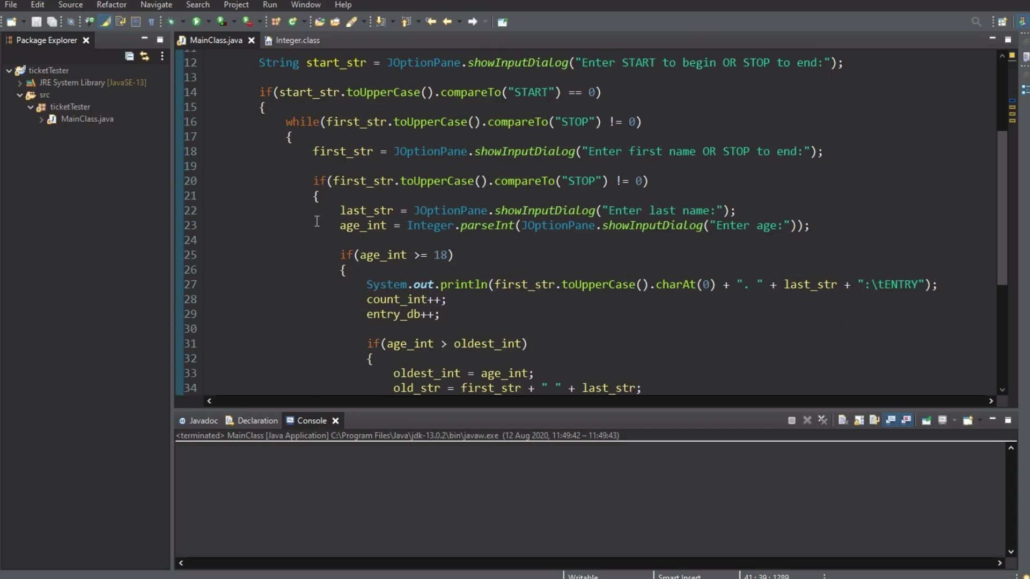Click the toolbar search magnifier icon
1030x579 pixels.
(x=976, y=22)
